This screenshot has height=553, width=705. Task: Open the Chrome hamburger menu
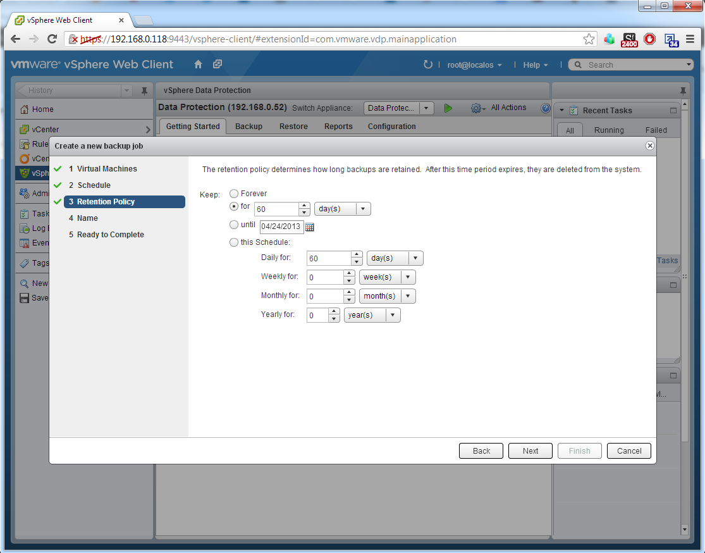tap(690, 39)
